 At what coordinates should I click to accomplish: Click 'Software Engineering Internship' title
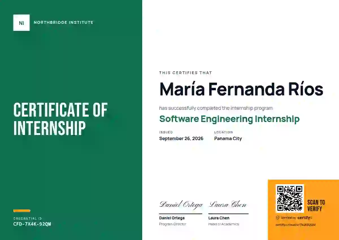(x=229, y=119)
